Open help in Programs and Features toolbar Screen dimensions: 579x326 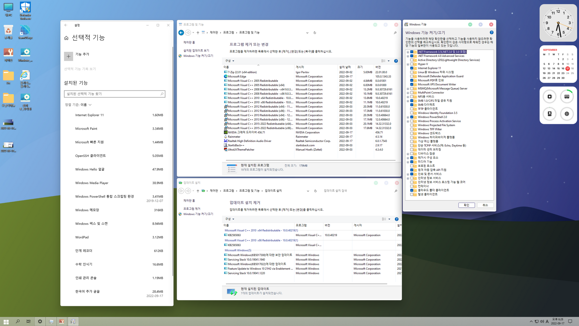point(396,61)
